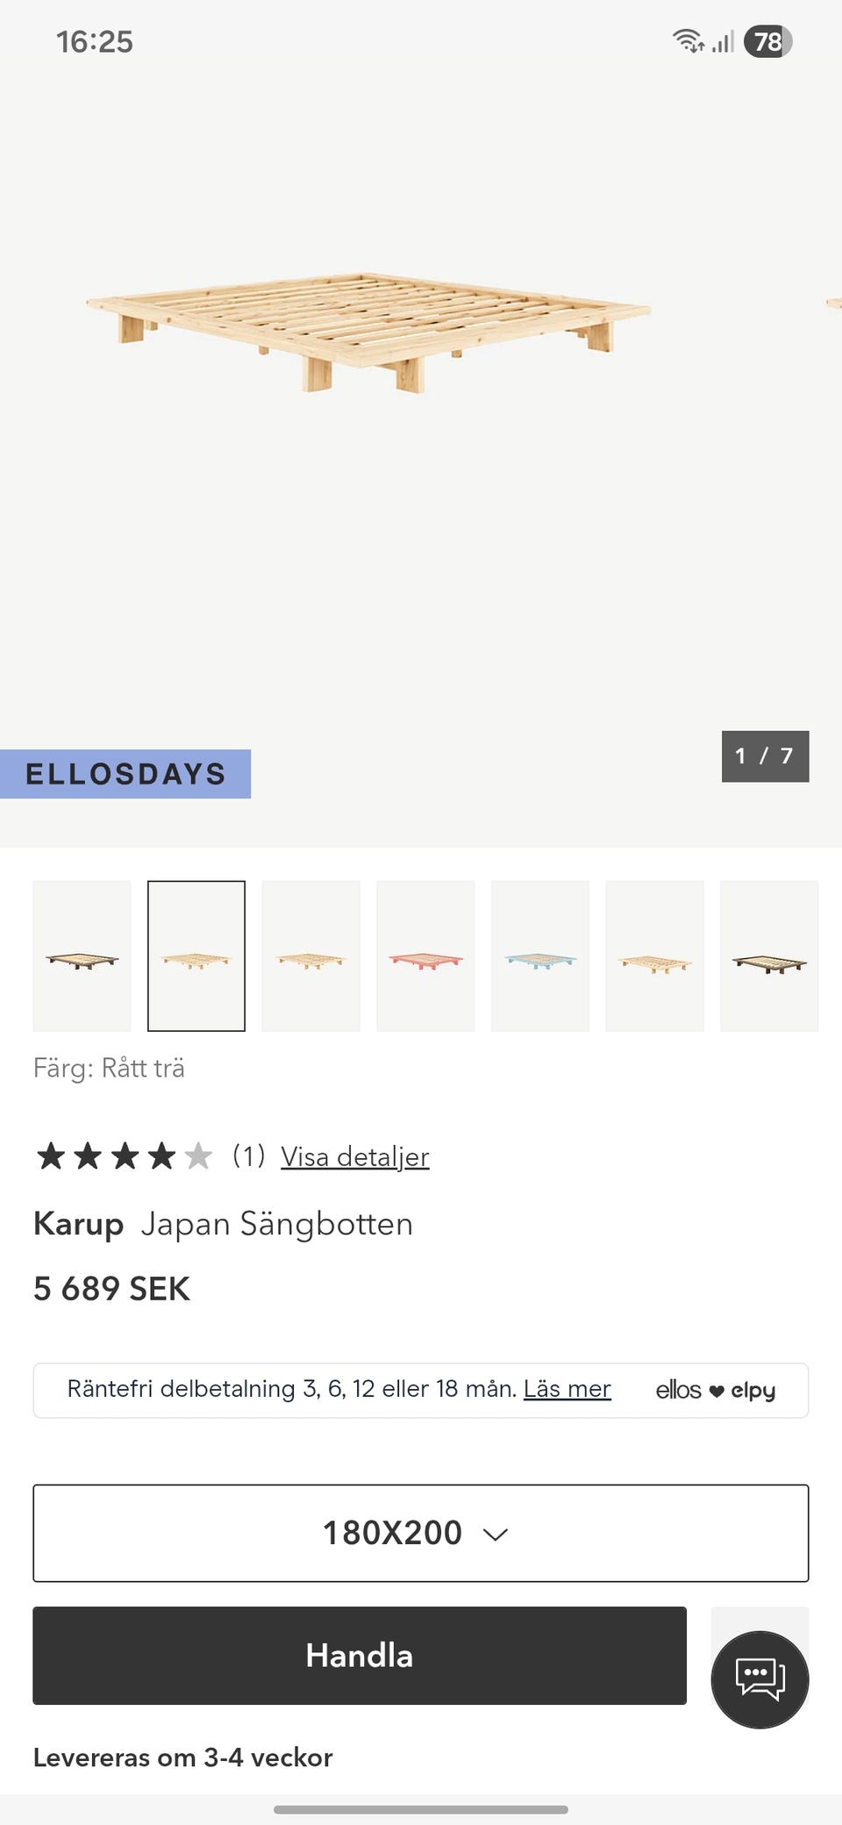Select the currently highlighted raw wood swatch
This screenshot has height=1825, width=842.
point(196,956)
